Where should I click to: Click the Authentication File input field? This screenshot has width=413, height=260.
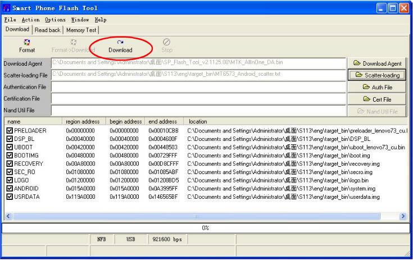click(198, 87)
